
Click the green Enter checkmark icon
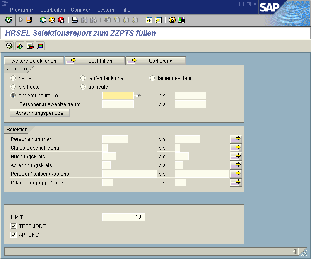[x=8, y=19]
